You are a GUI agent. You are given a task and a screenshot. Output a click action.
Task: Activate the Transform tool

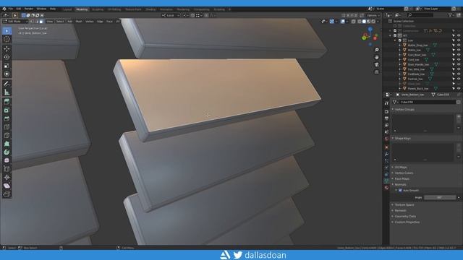click(7, 74)
